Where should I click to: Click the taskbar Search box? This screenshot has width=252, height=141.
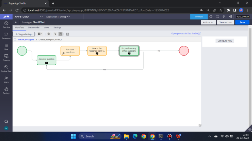(x=100, y=136)
